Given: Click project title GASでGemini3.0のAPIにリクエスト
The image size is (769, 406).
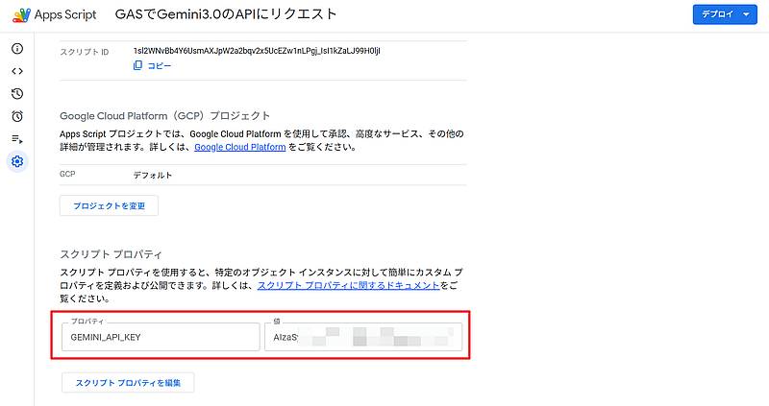Looking at the screenshot, I should (226, 14).
